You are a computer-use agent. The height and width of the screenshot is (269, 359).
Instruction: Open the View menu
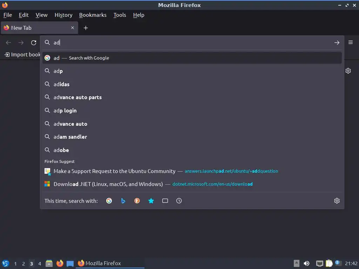point(41,15)
